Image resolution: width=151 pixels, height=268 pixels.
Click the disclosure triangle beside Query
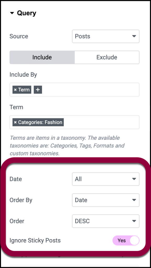click(11, 13)
